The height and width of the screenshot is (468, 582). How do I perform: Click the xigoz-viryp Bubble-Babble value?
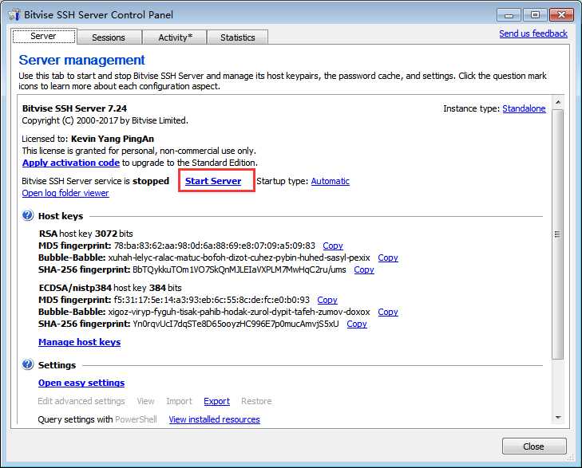[239, 312]
